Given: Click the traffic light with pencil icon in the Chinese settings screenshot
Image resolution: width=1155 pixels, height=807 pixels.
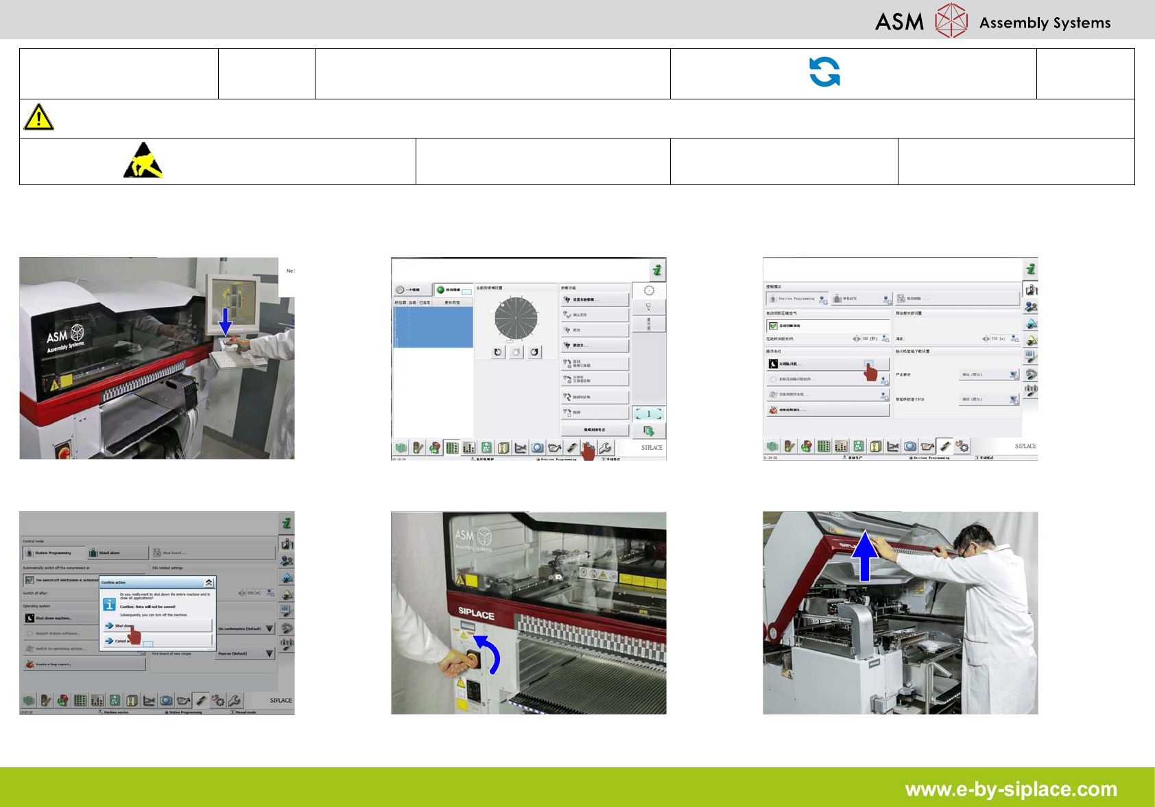Looking at the screenshot, I should [790, 446].
